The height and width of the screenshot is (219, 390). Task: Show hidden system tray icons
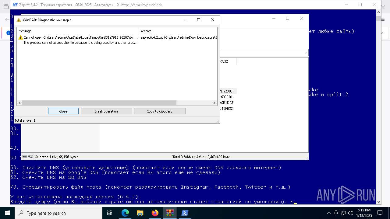tap(328, 213)
